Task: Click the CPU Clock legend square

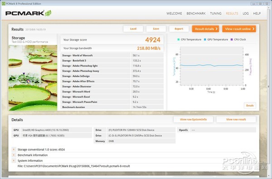Action: pyautogui.click(x=232, y=39)
